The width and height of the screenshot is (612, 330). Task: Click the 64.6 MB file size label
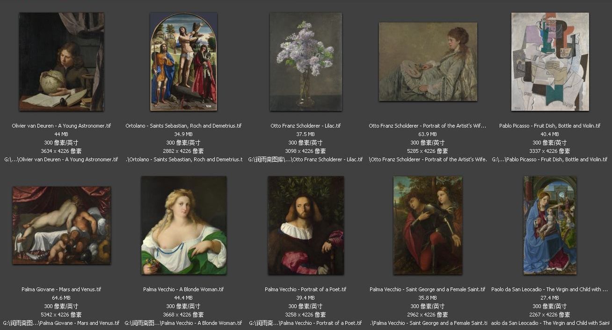(61, 298)
